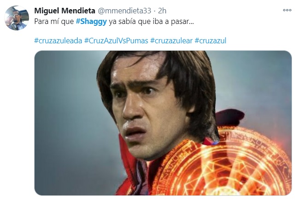Click empty space right of the hashtag line
Viewport: 299px width, 200px height.
(259, 41)
